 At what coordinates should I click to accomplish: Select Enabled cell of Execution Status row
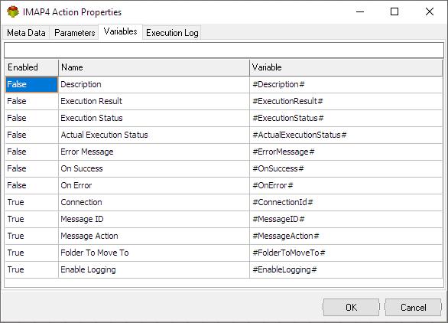31,118
